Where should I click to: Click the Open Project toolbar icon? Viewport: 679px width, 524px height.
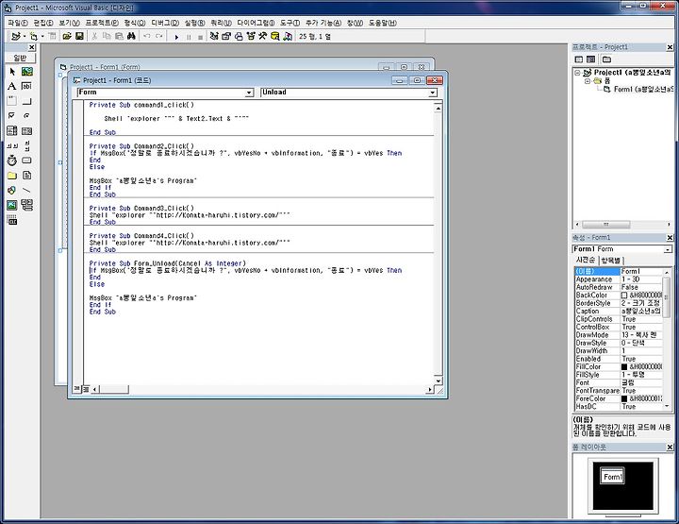coord(67,37)
